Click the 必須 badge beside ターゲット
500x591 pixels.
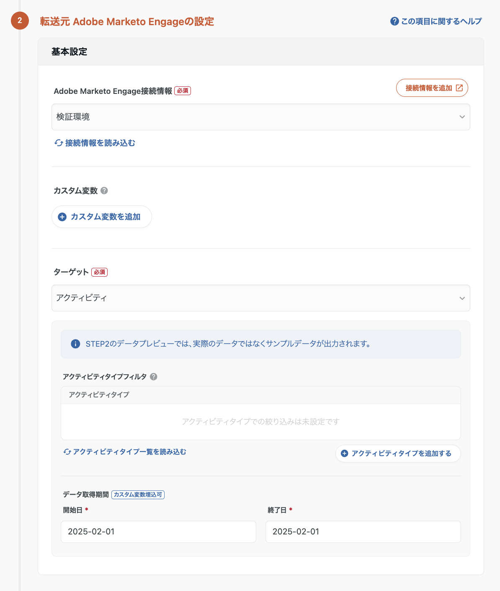tap(100, 272)
